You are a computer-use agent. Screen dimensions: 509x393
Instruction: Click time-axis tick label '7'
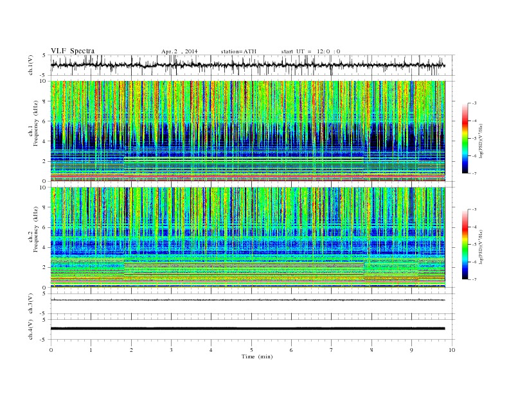click(332, 350)
